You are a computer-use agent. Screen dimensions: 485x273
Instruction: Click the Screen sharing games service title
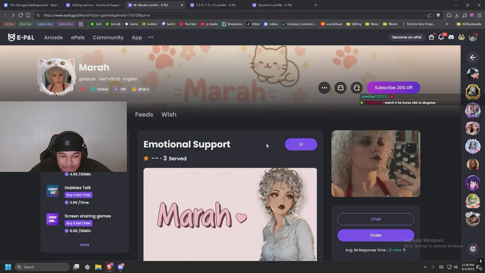tap(88, 216)
